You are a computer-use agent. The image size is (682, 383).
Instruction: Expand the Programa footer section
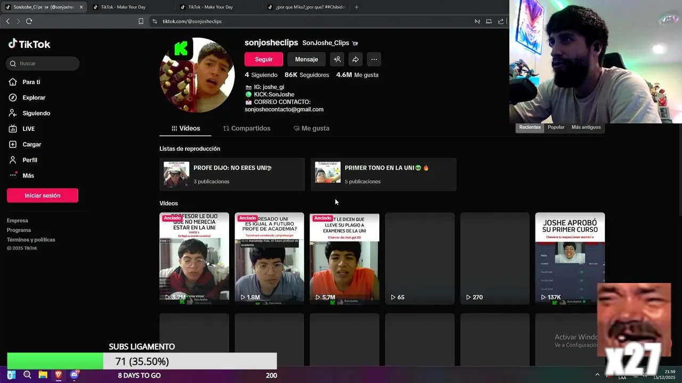pyautogui.click(x=19, y=230)
